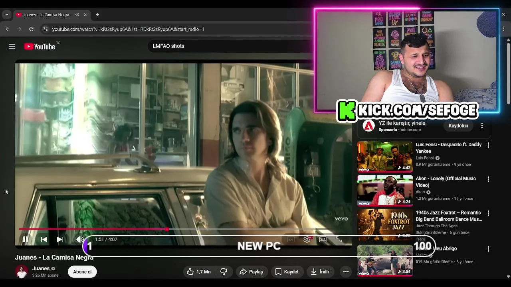Screen dimensions: 511x287
Task: Open the menu for the 1940s Jazz video
Action: tap(488, 213)
